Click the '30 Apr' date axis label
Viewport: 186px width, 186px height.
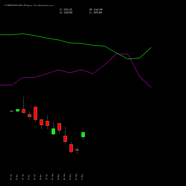pyautogui.click(x=46, y=177)
